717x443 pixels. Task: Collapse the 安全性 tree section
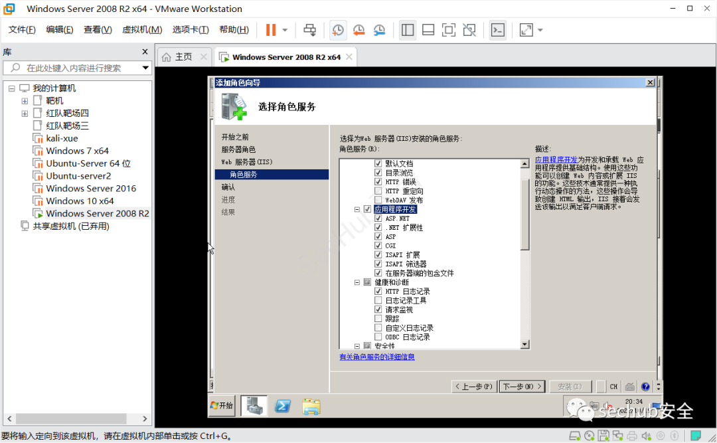[x=357, y=346]
